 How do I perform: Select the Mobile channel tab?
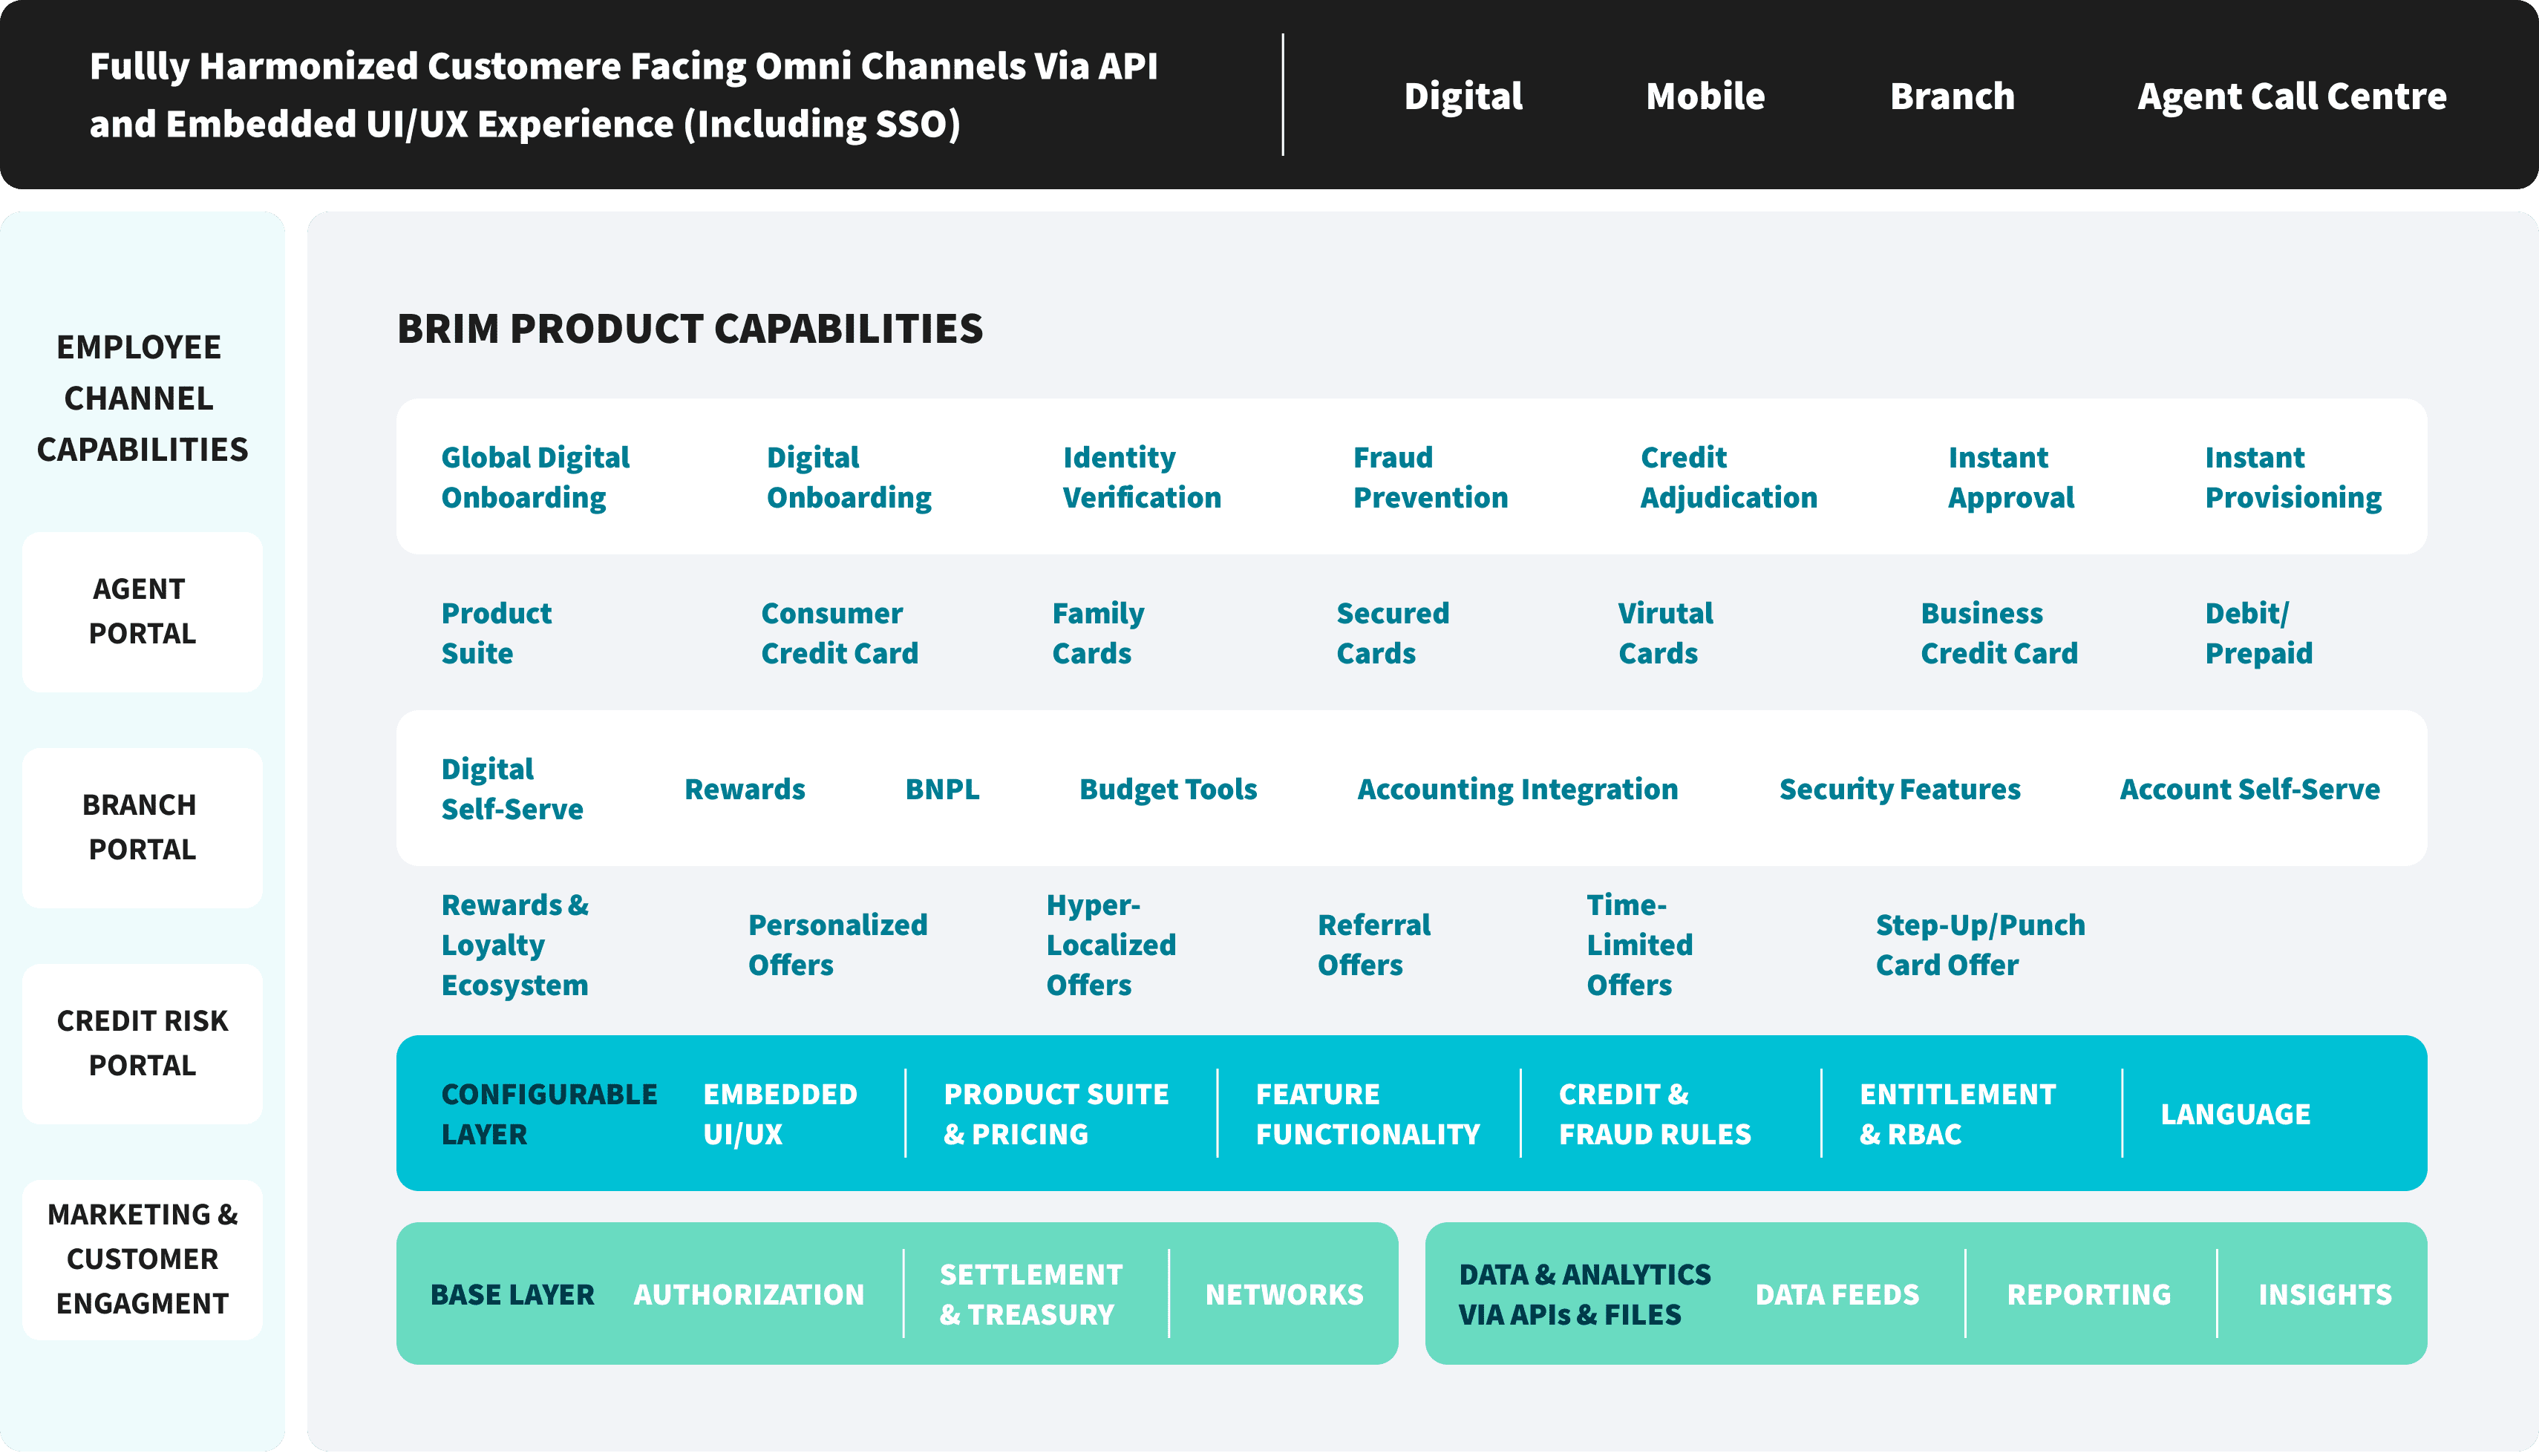pos(1705,96)
